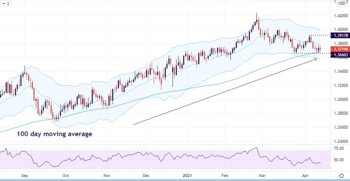Pick the Nov marker on time axis

106,176
